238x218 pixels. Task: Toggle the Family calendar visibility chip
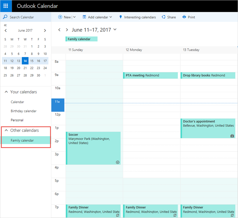[81, 39]
